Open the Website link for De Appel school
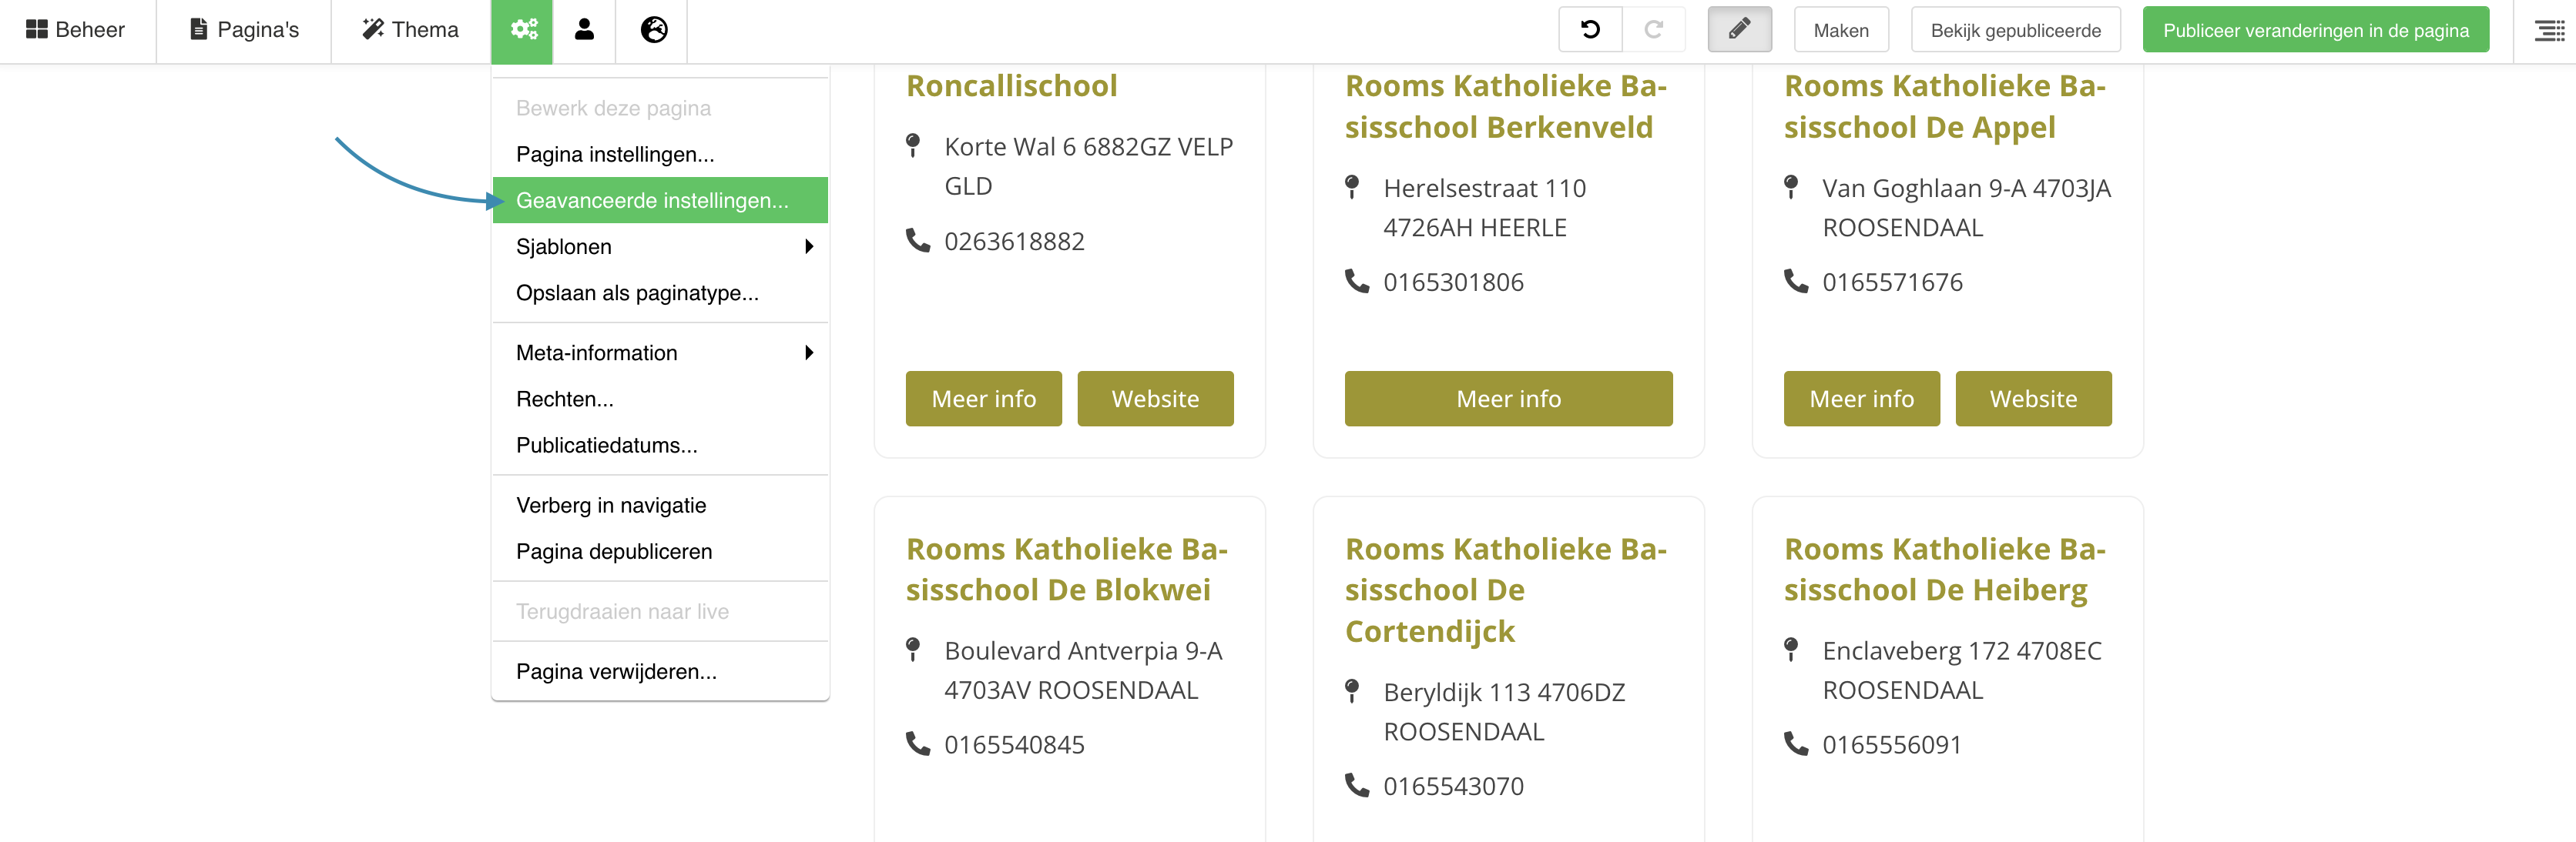Viewport: 2576px width, 842px height. point(2034,399)
